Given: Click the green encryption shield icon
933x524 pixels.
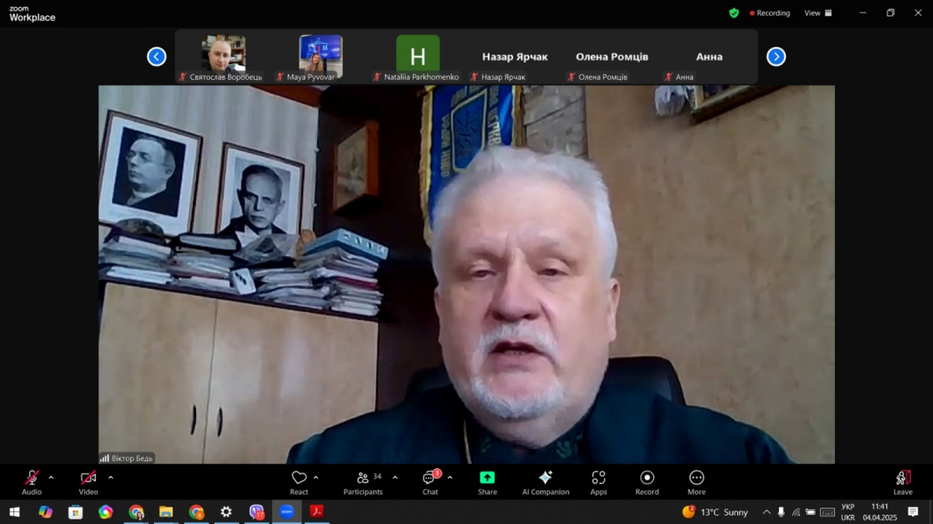Looking at the screenshot, I should (733, 13).
